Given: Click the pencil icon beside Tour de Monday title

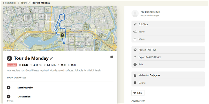Looking at the screenshot, I should 51,58.
